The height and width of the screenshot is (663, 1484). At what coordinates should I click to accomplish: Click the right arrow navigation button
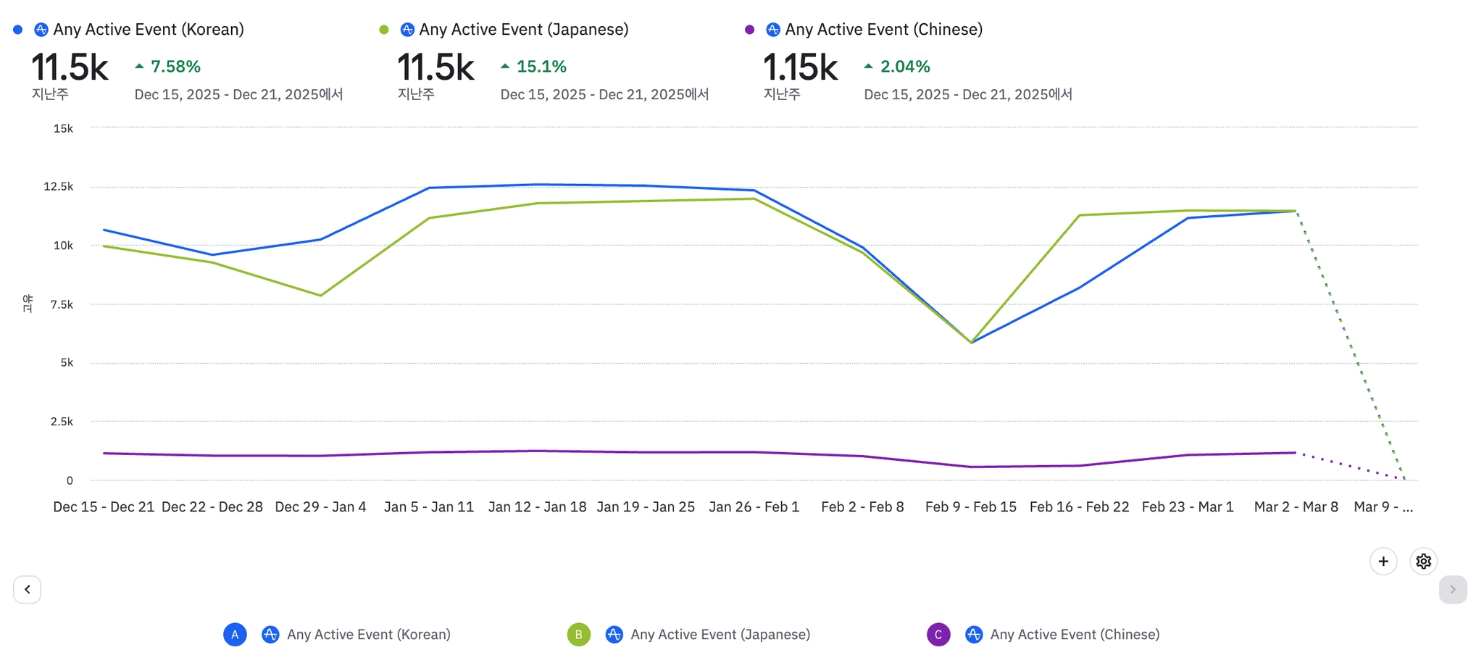pos(1452,590)
